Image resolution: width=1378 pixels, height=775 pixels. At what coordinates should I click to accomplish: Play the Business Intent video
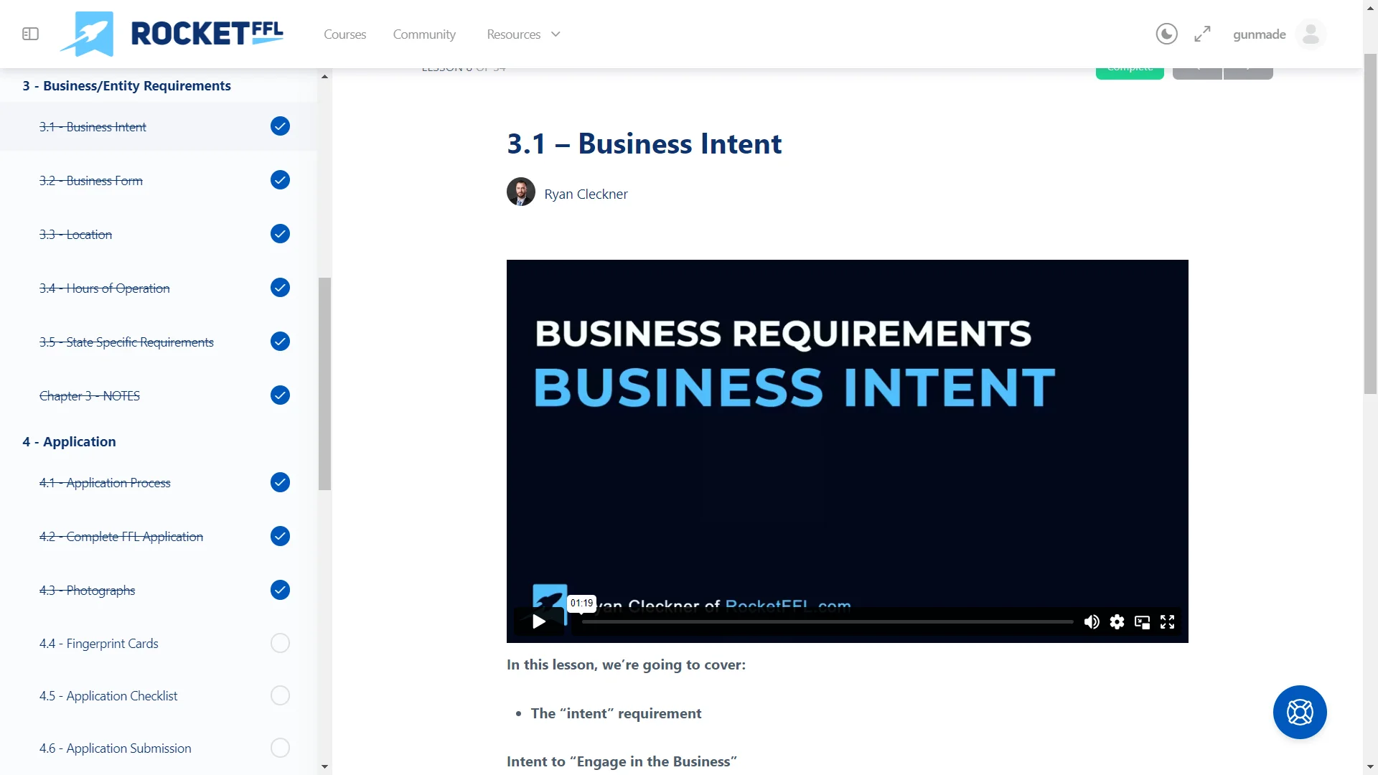click(x=539, y=621)
